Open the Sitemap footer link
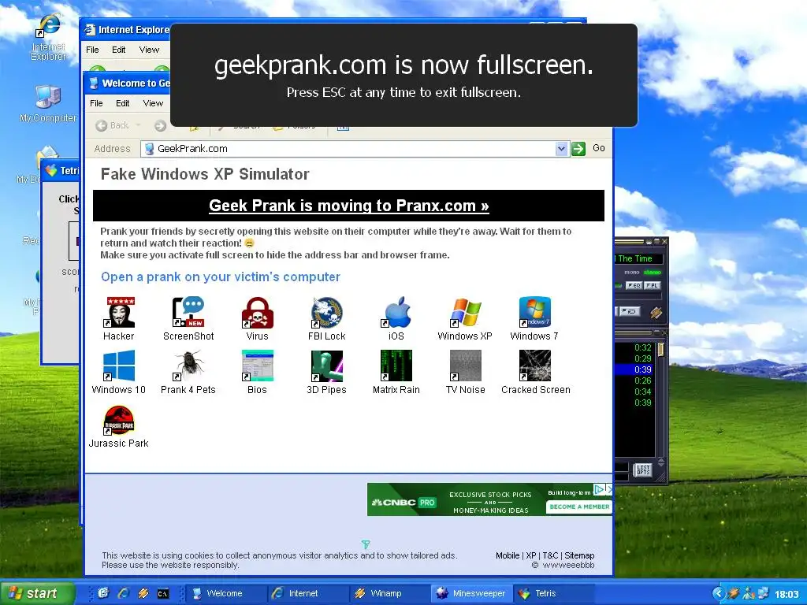807x605 pixels. point(579,555)
